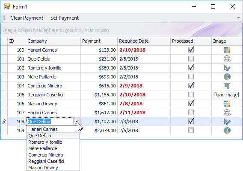Open the toolbar overflow arrow at right
This screenshot has height=171, width=243.
(x=238, y=18)
